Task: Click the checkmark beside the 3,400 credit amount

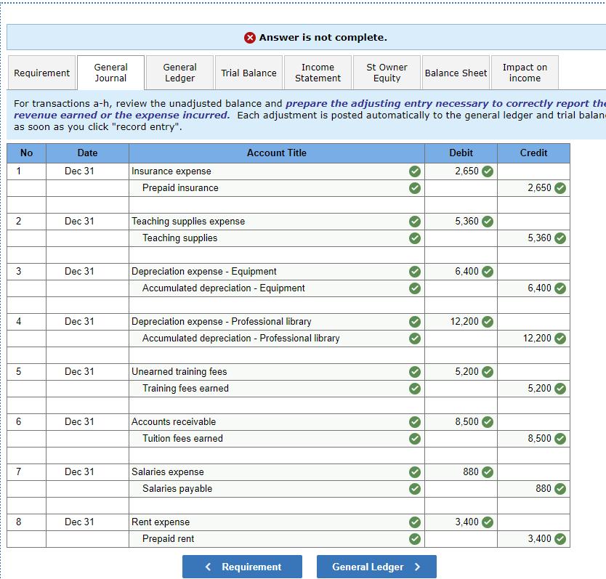Action: coord(559,539)
